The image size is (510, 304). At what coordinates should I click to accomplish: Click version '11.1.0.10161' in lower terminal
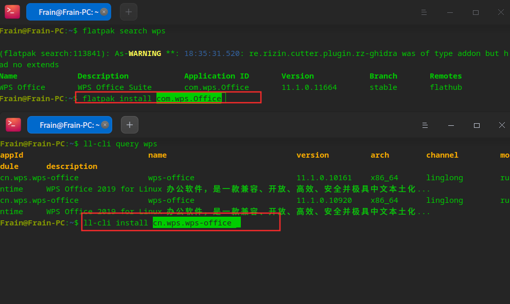324,178
